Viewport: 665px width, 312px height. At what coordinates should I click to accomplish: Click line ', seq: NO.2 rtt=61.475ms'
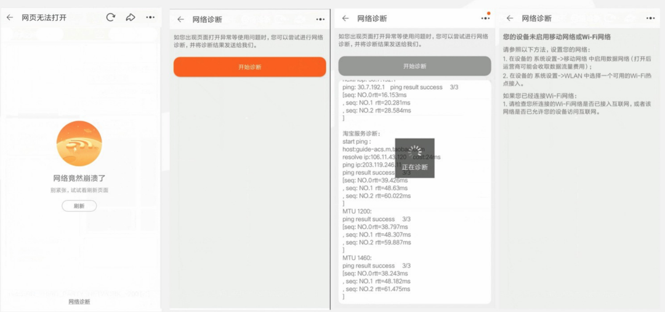[x=377, y=289]
